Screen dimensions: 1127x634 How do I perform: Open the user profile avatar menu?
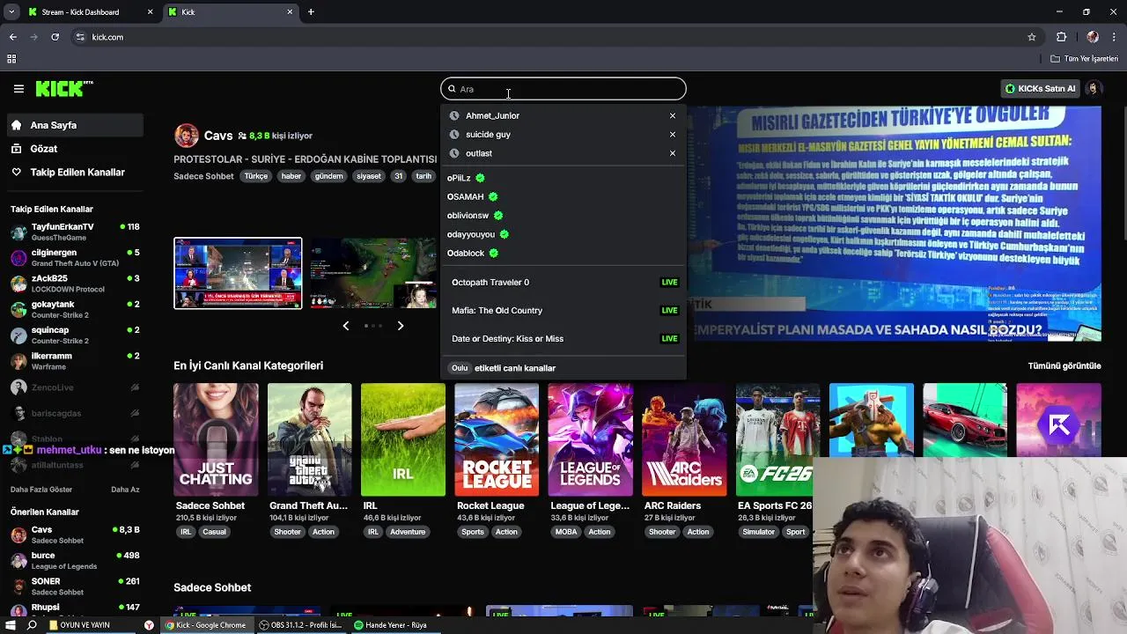(x=1094, y=88)
